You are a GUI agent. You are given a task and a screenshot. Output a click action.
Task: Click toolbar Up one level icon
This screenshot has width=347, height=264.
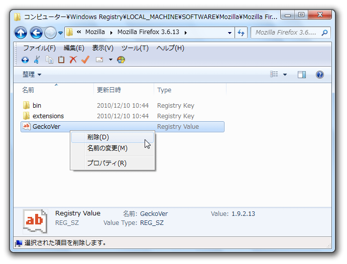25,60
